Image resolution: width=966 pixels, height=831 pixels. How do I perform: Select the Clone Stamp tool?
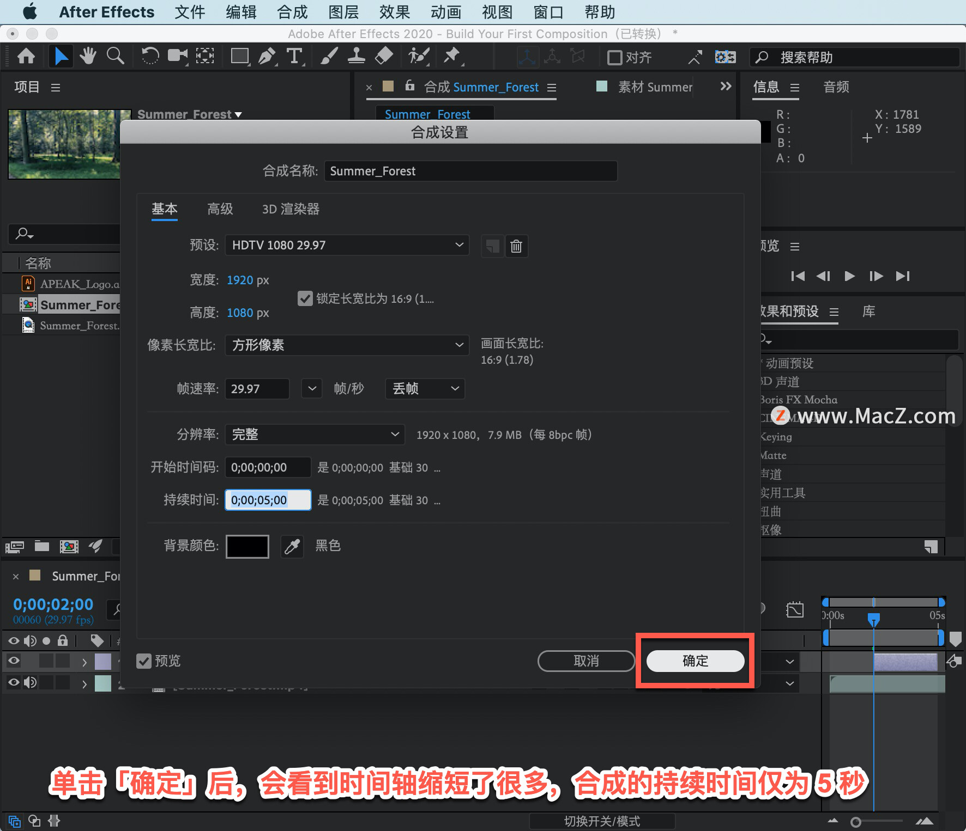[356, 56]
